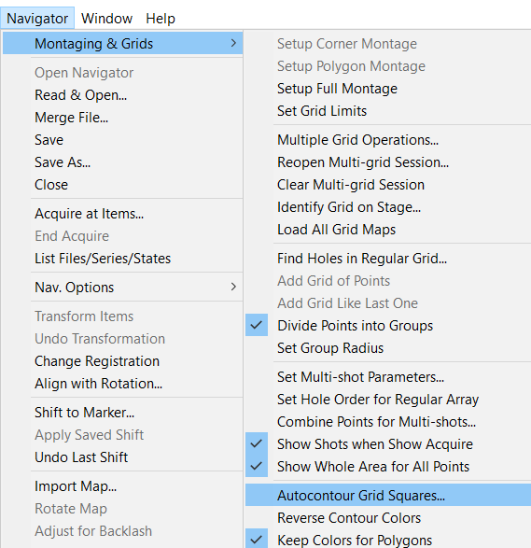Choose Undo Last Shift
The width and height of the screenshot is (531, 548).
point(122,457)
